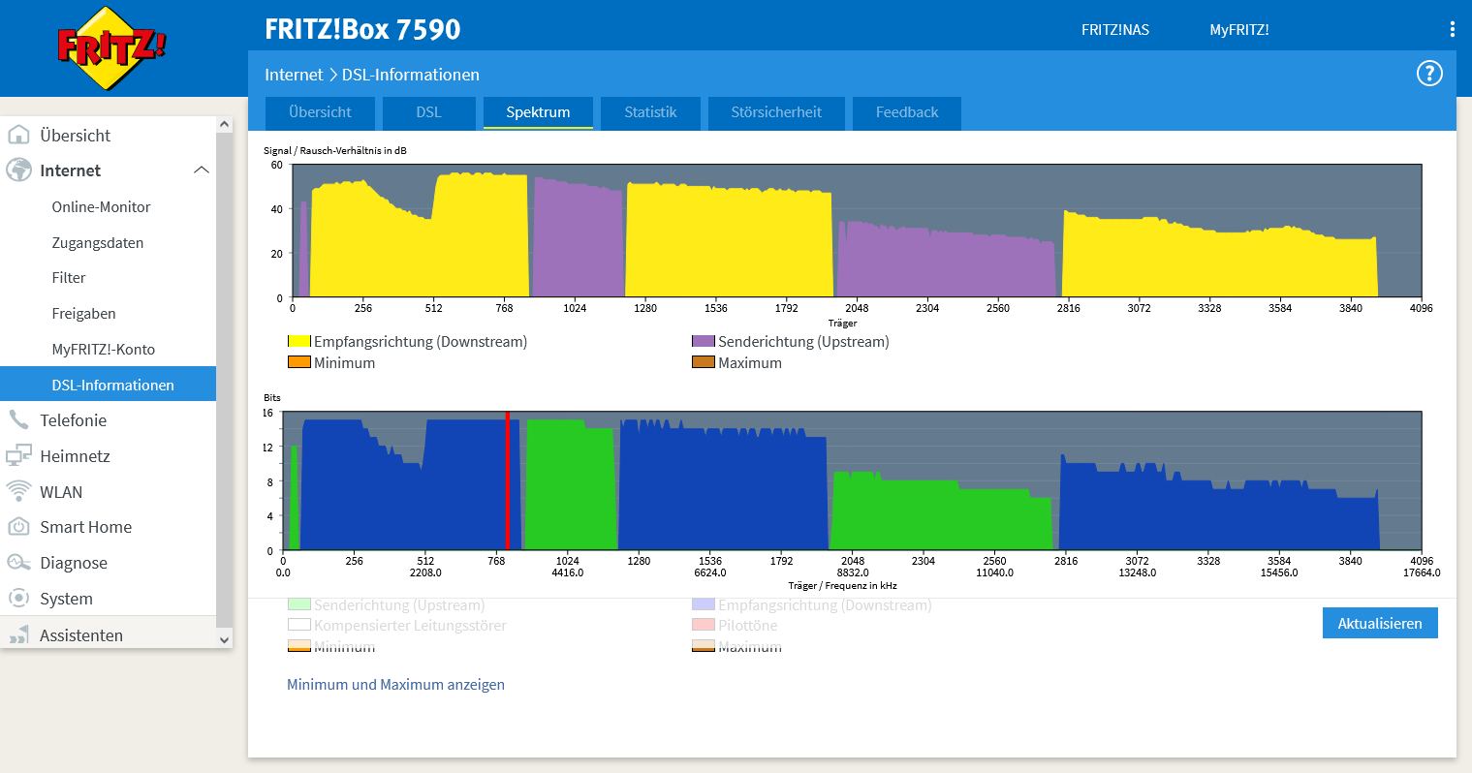Click the Signal / Rausch-Verhältnis in dB label
Screen dimensions: 1472x773
(335, 150)
